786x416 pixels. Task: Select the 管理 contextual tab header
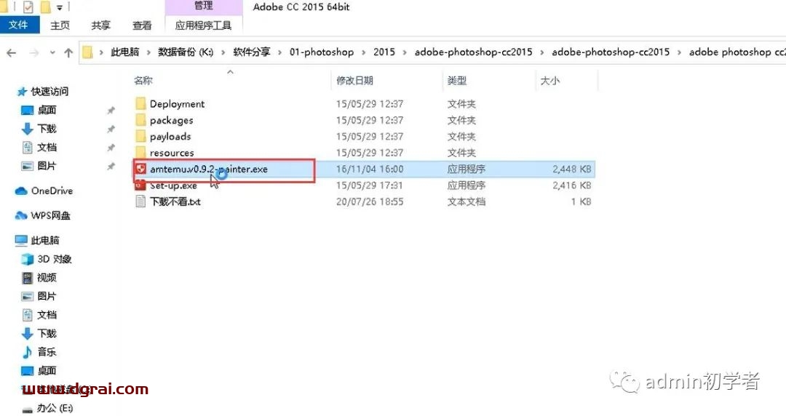point(204,7)
